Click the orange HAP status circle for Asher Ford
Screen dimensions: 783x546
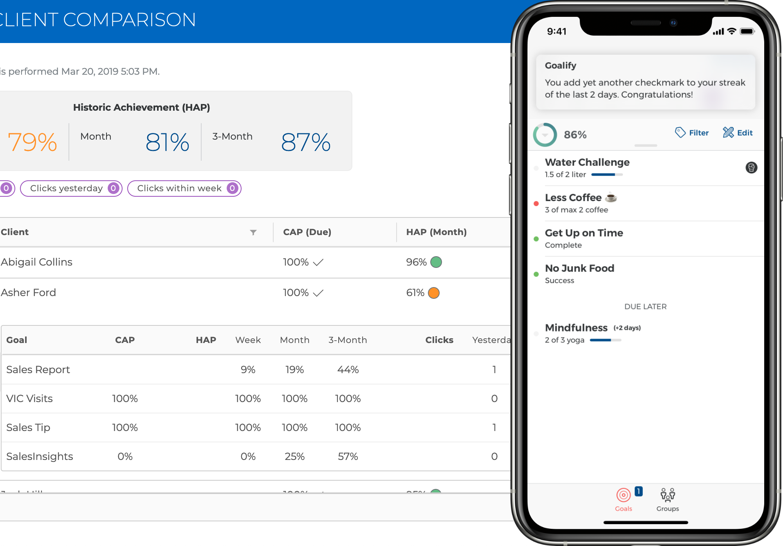[435, 293]
